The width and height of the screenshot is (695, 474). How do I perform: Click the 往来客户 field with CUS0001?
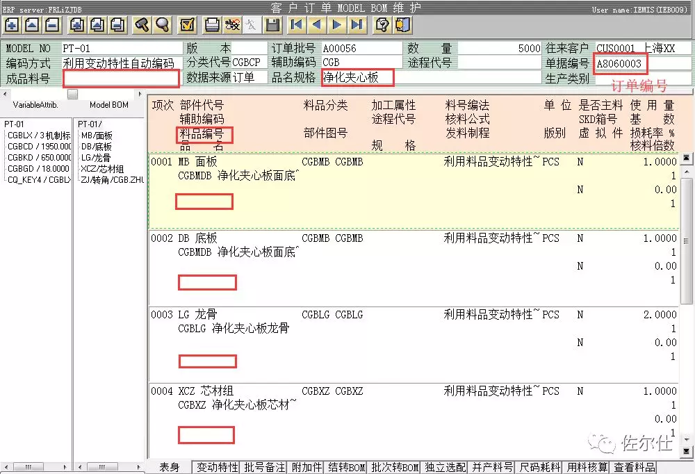(643, 48)
